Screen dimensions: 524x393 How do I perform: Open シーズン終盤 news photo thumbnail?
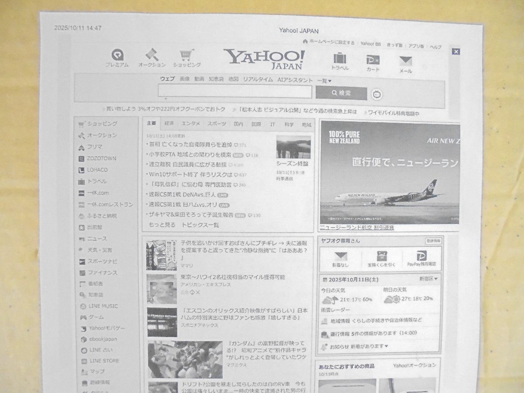click(x=293, y=147)
